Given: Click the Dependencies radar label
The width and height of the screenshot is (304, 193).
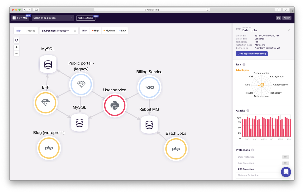Looking at the screenshot, I should click(261, 73).
